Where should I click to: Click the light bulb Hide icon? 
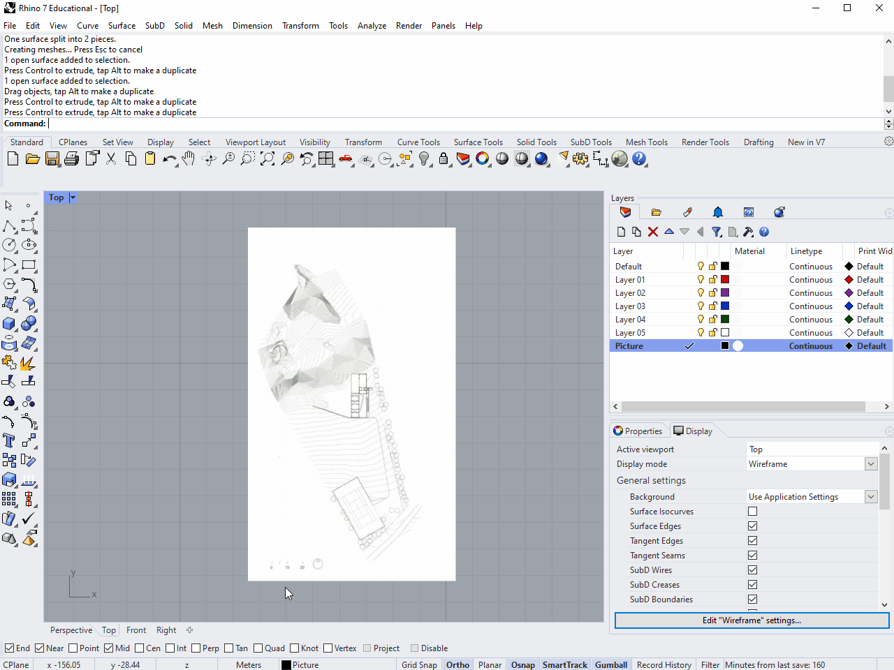point(424,159)
